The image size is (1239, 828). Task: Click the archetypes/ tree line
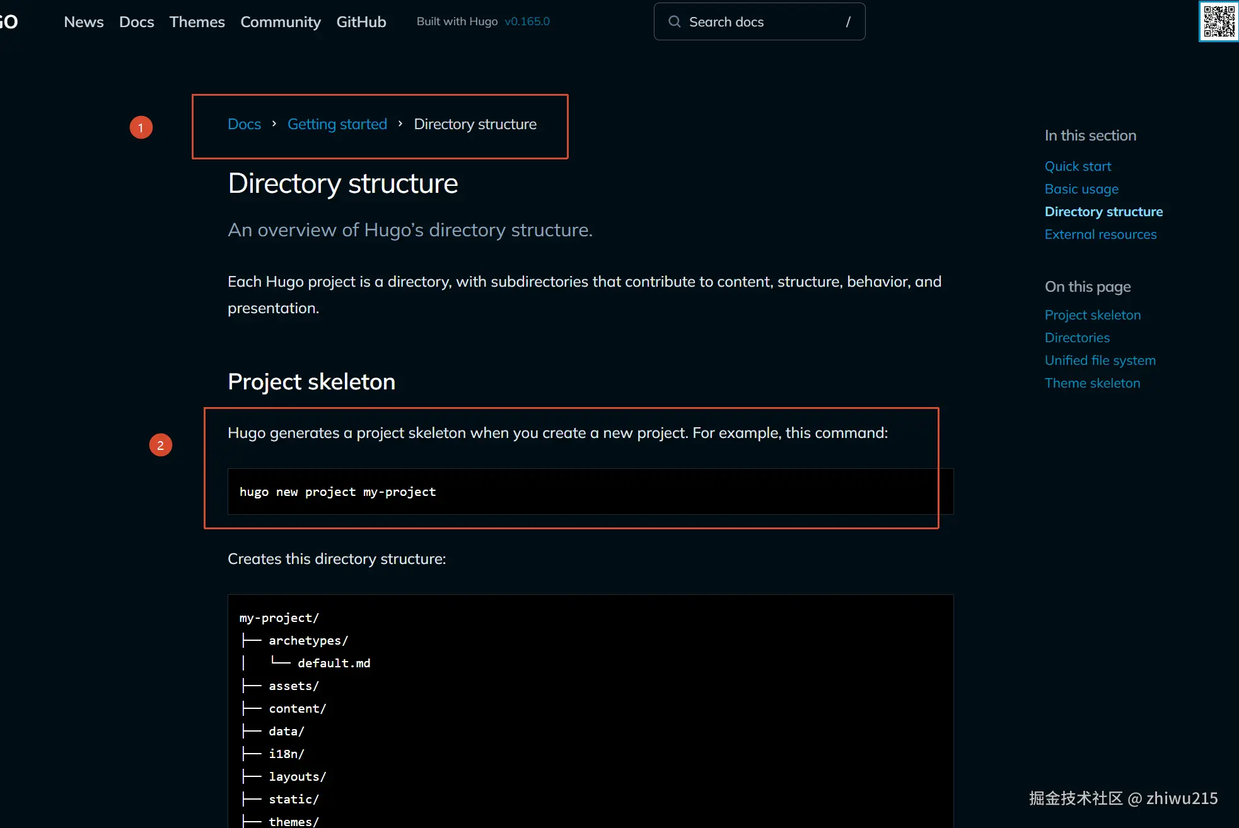(x=309, y=641)
